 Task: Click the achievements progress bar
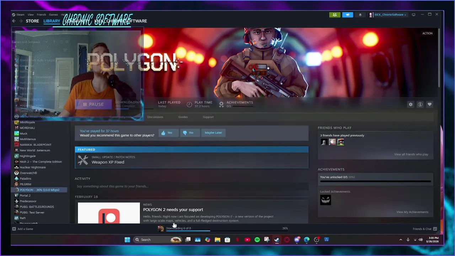pyautogui.click(x=375, y=181)
